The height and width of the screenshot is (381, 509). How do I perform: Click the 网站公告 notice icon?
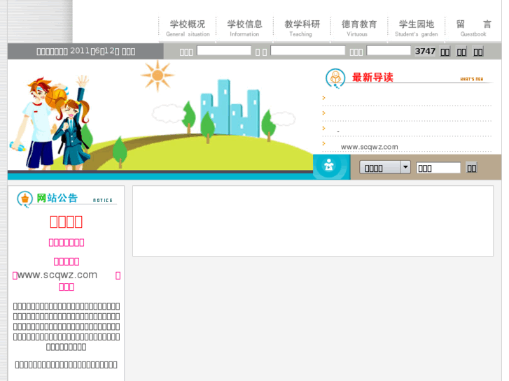(25, 199)
